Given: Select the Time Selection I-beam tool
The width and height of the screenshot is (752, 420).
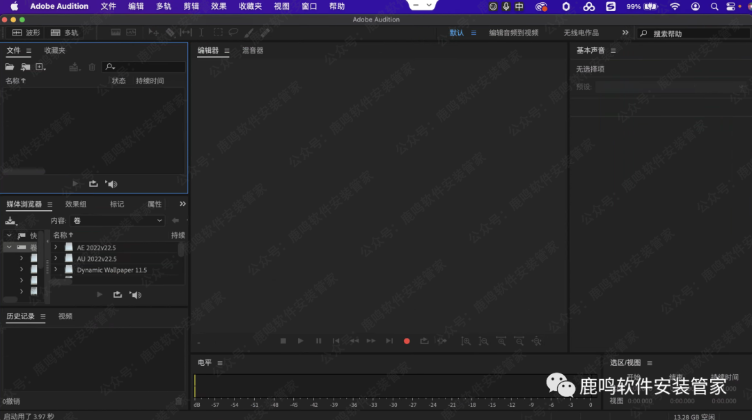Looking at the screenshot, I should pos(201,33).
